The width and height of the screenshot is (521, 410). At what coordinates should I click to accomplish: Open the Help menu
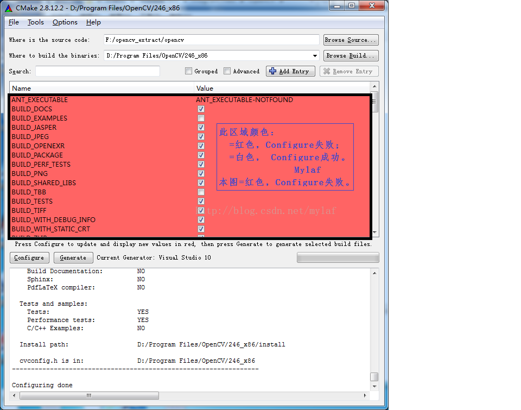coord(93,22)
